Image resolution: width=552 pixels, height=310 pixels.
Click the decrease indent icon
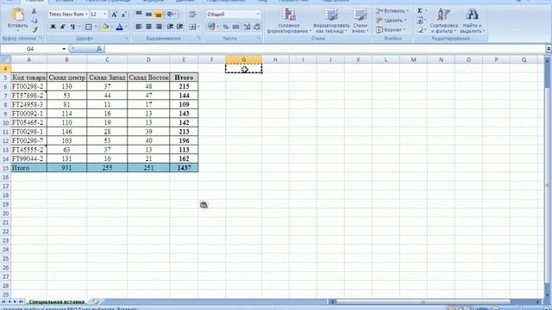tap(170, 27)
